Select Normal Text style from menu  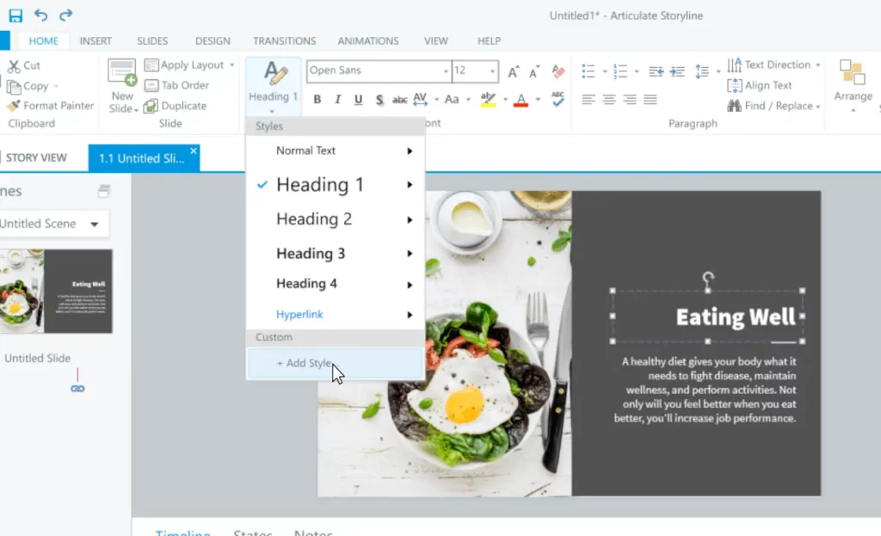pos(306,151)
